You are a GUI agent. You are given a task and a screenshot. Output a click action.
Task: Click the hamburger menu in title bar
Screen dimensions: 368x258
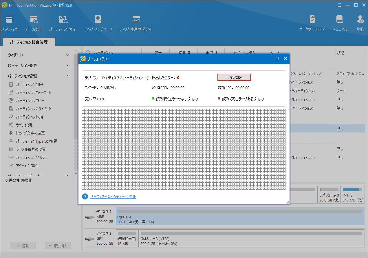coord(339,5)
